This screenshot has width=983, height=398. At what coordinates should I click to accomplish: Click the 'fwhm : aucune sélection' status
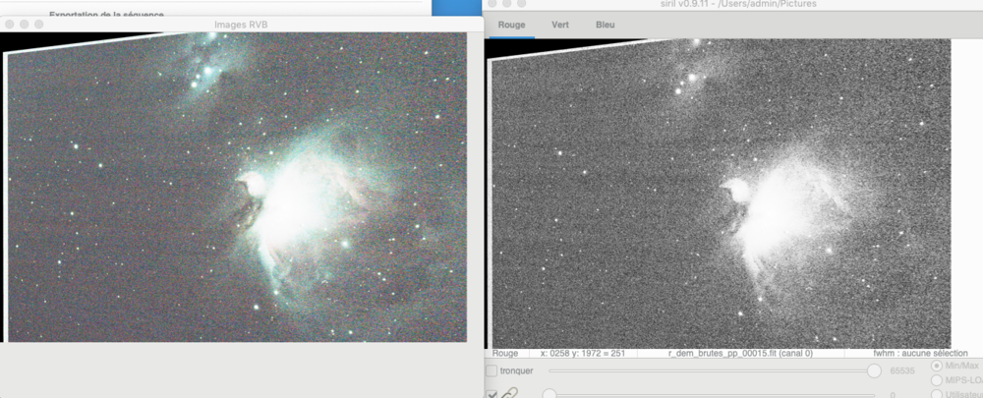(920, 354)
